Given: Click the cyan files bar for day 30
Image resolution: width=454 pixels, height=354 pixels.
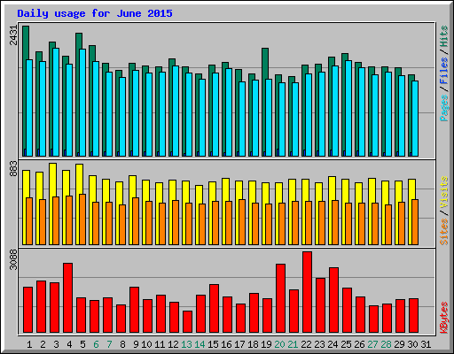Looking at the screenshot, I should [x=415, y=119].
